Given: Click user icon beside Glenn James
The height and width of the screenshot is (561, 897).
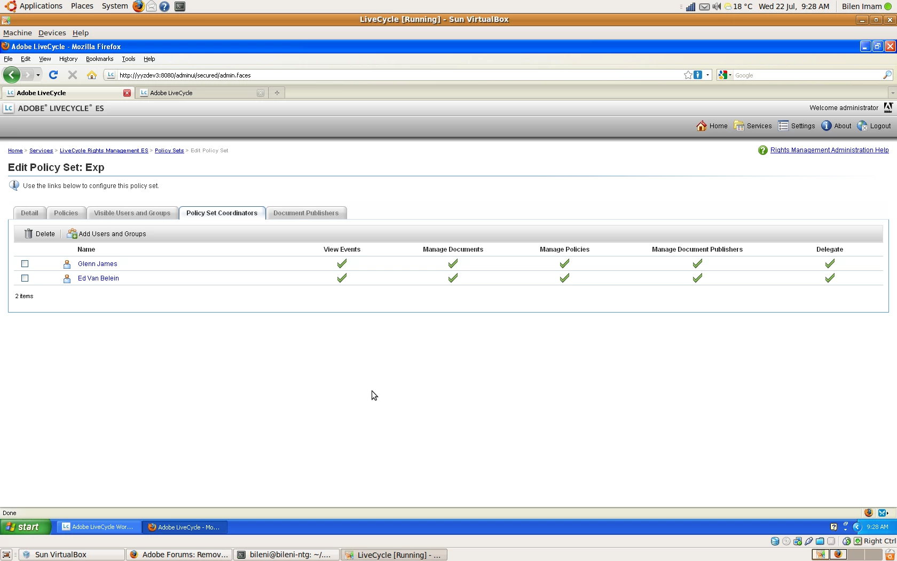Looking at the screenshot, I should tap(67, 264).
